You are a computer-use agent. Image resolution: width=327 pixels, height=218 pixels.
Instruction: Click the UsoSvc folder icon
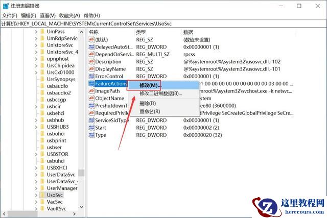click(42, 195)
